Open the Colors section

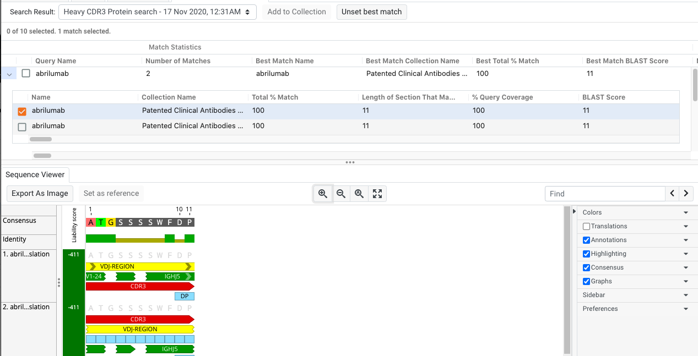pyautogui.click(x=636, y=212)
